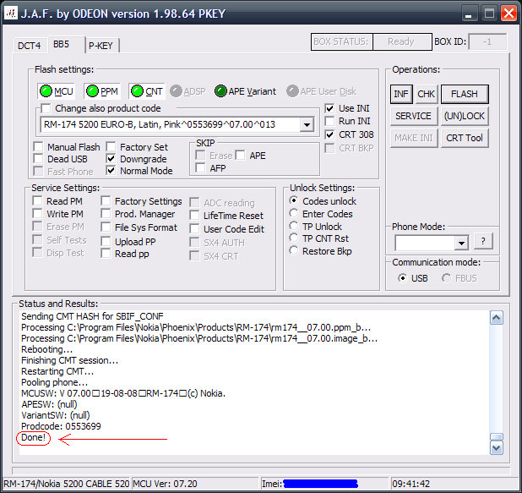Enable the Upload PP checkbox
Viewport: 522px width, 493px height.
coord(106,241)
